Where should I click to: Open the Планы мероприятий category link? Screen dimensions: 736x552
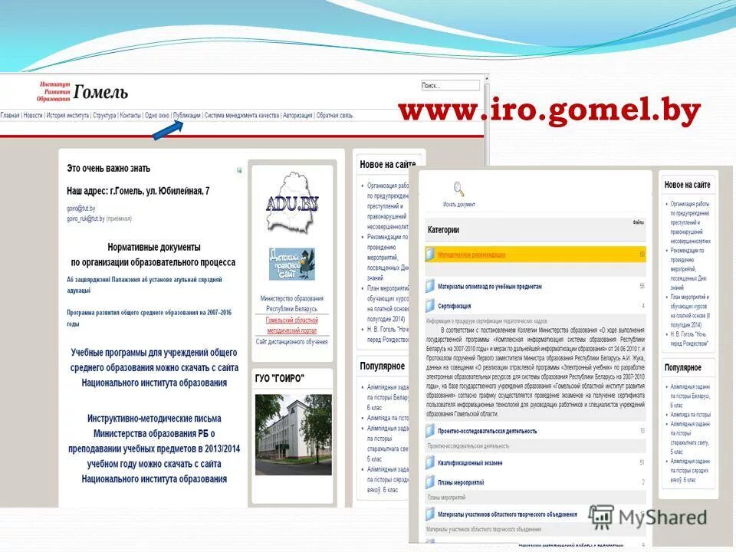click(461, 482)
